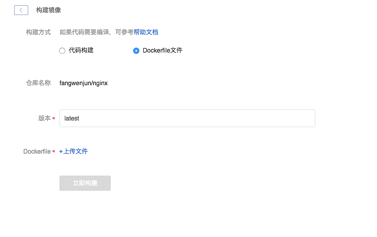Viewport: 377px width, 237px height.
Task: Click the 构建方式 field label
Action: point(38,32)
